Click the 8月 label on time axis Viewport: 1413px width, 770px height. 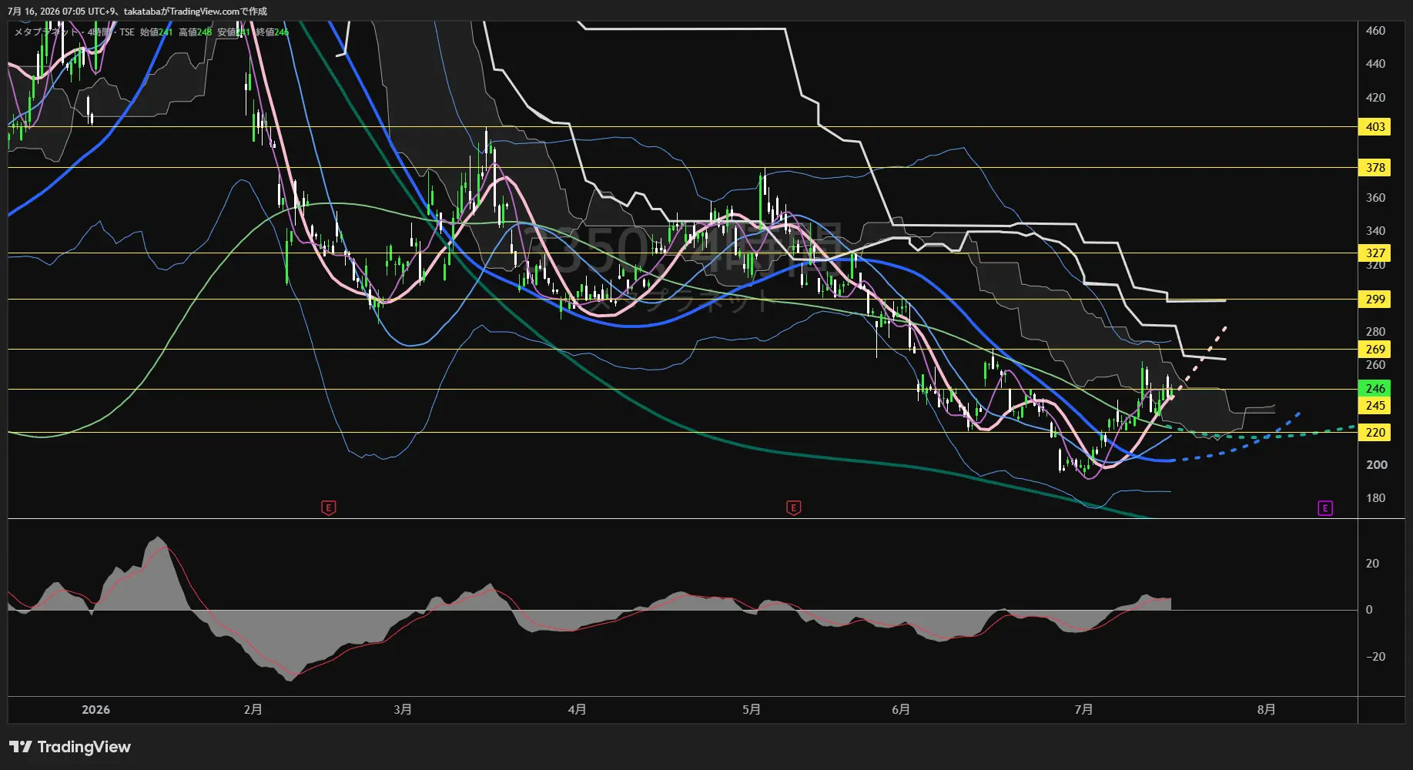[1266, 710]
